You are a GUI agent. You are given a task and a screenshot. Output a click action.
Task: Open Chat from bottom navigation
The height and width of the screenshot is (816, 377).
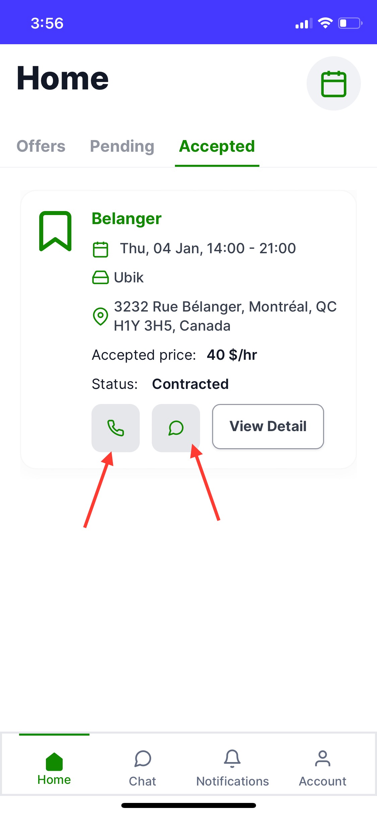pos(143,767)
